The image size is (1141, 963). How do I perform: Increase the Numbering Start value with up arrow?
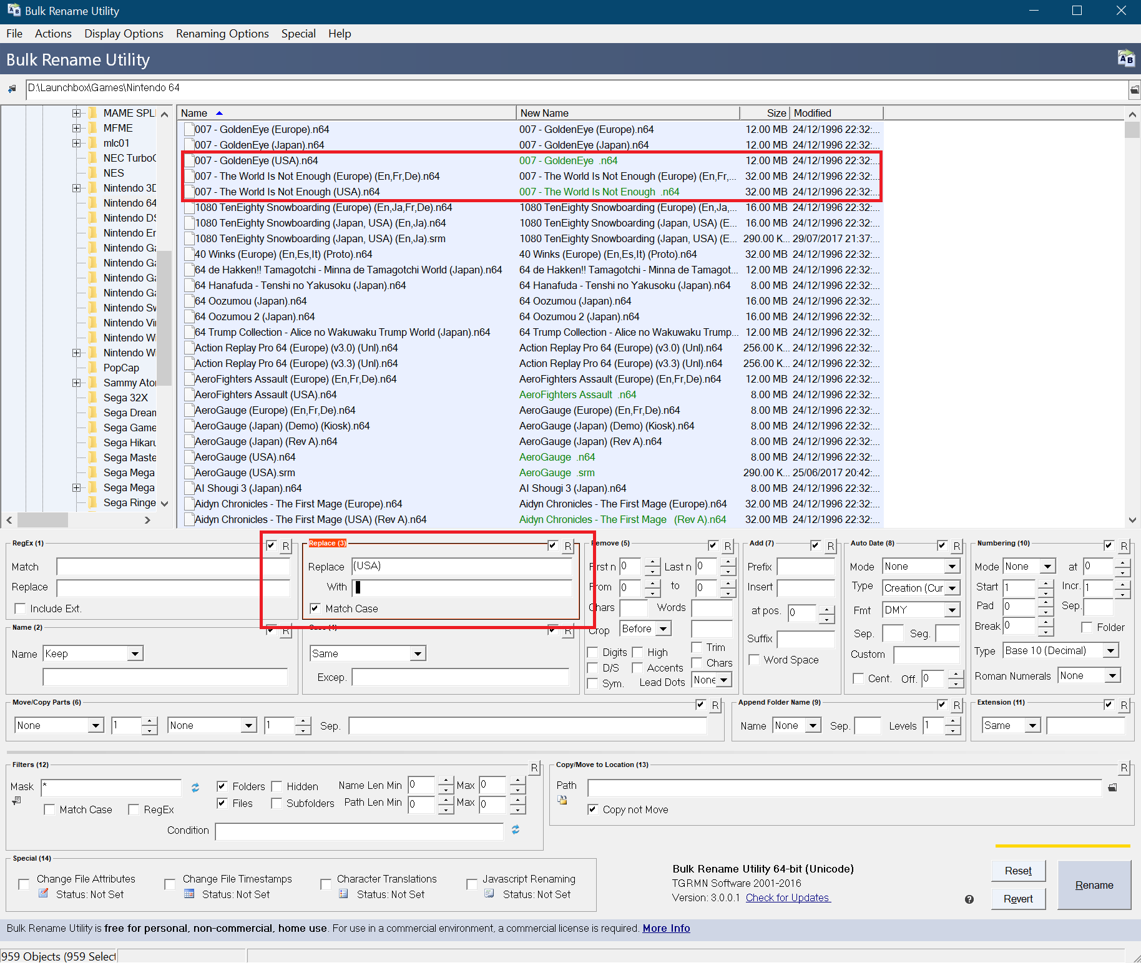point(1046,584)
